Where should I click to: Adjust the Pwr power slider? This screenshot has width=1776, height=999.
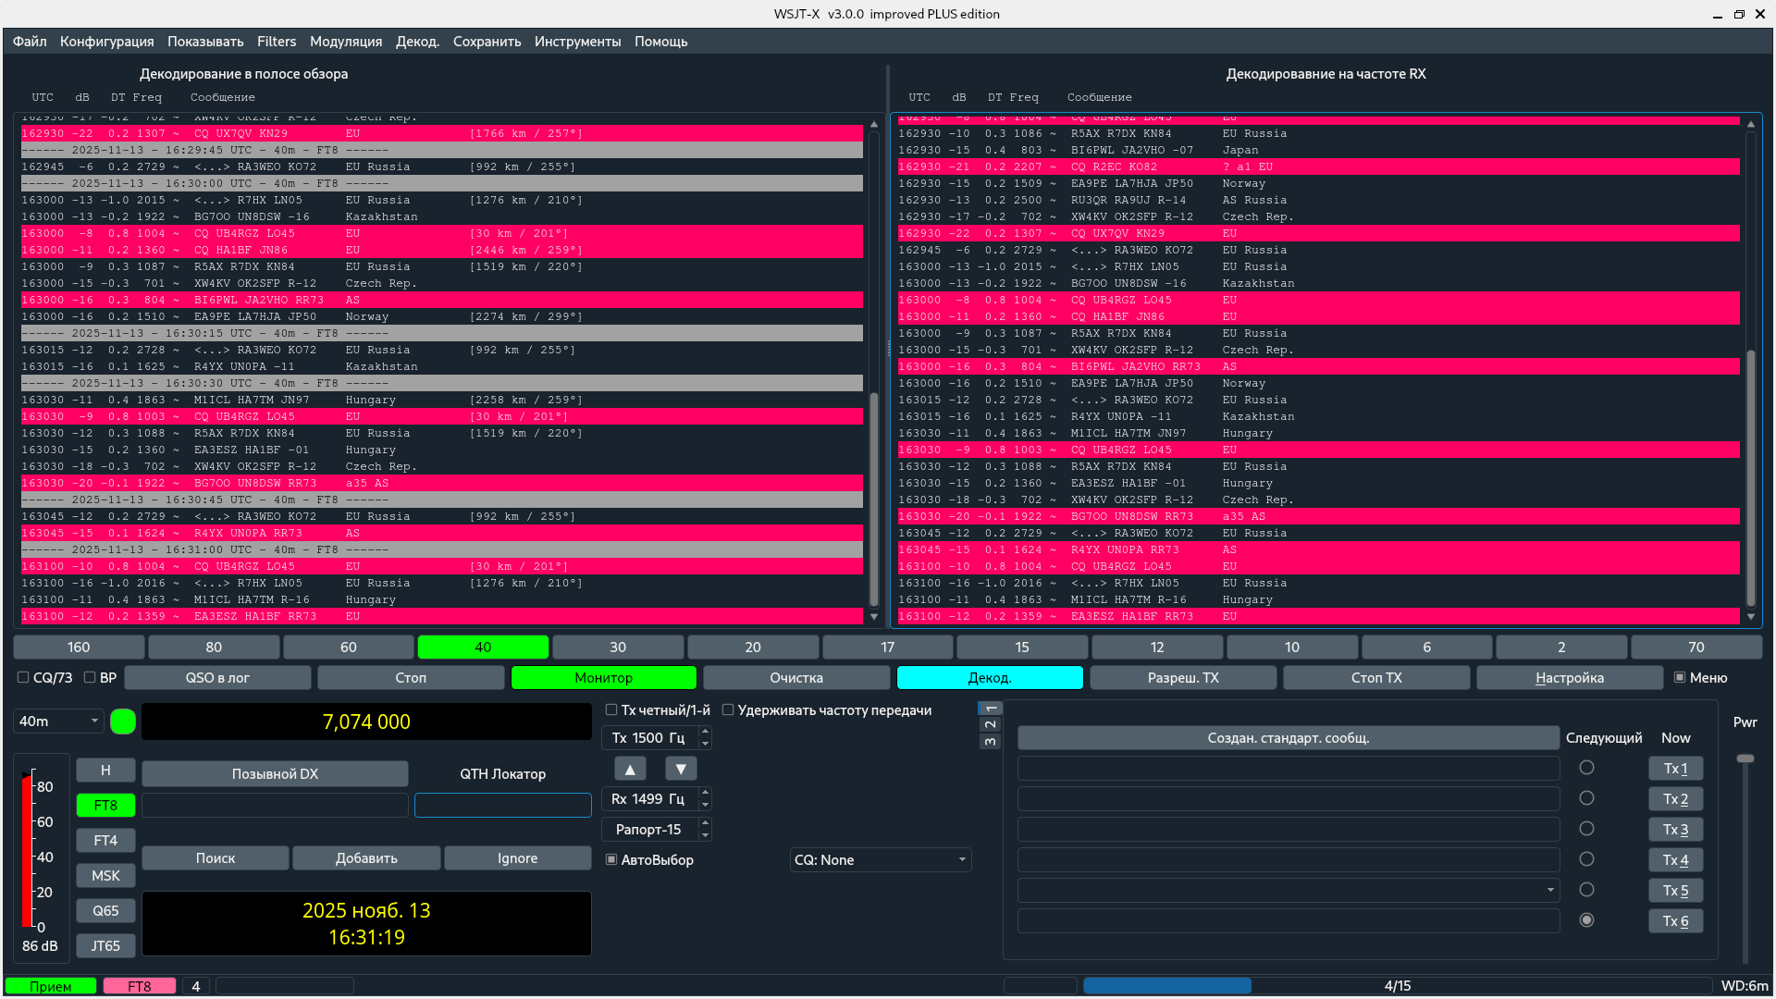click(1745, 758)
